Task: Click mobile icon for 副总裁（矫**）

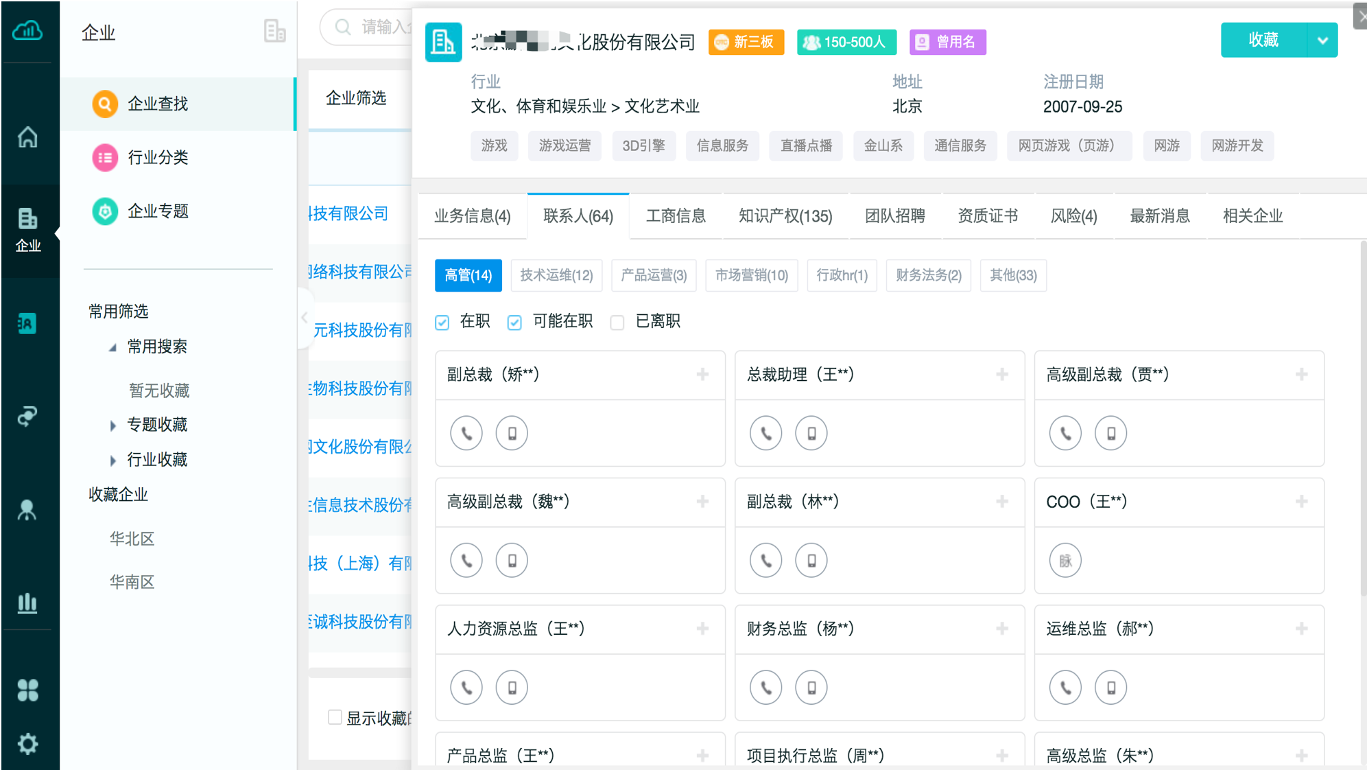Action: pyautogui.click(x=512, y=433)
